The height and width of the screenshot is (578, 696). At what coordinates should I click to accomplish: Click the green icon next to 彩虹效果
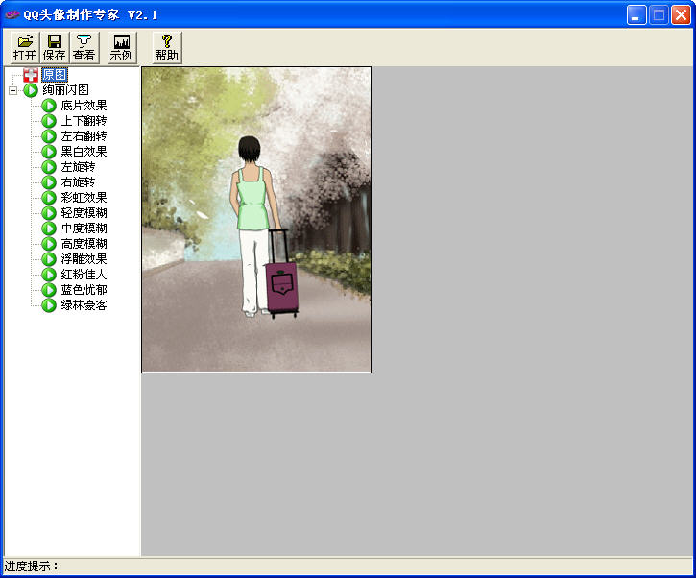tap(49, 198)
